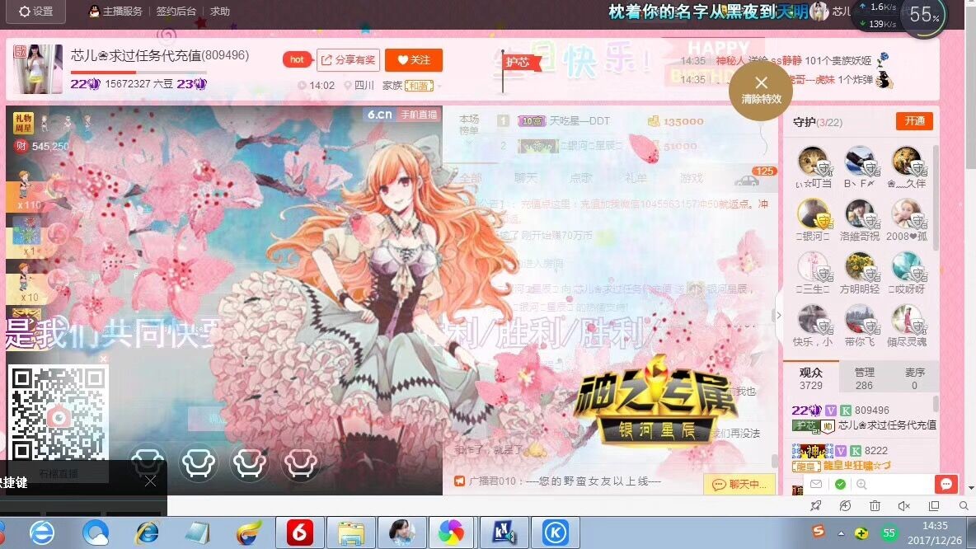This screenshot has height=549, width=976.
Task: Open the 设置 gear settings
Action: coord(35,12)
